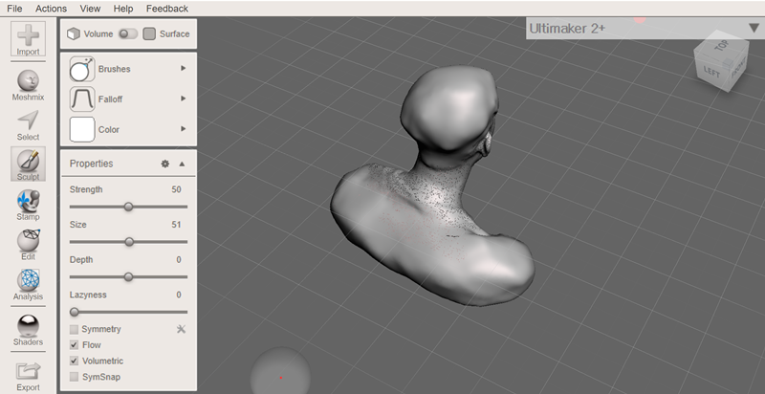Click the white Color swatch
765x394 pixels.
[82, 130]
